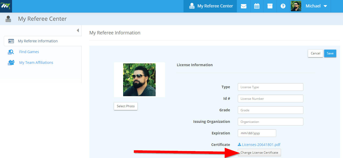Collapse the sidebar with the left arrow
This screenshot has height=158, width=343.
click(78, 31)
